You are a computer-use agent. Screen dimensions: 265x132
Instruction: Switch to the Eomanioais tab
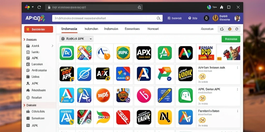click(132, 29)
